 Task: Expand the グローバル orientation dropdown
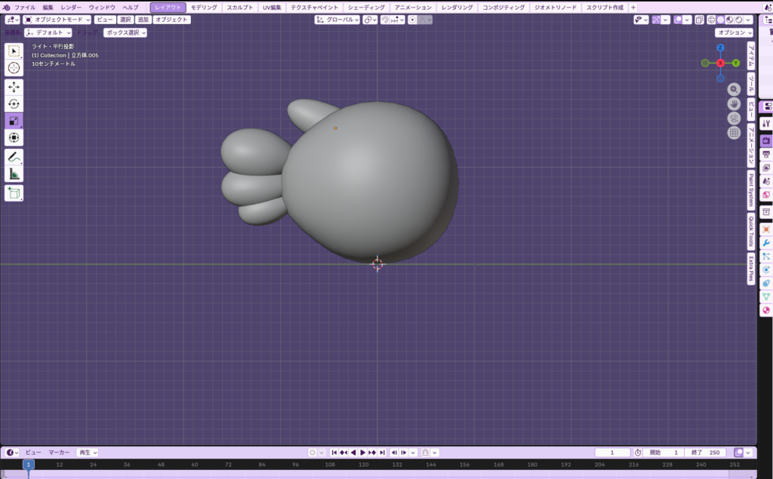[337, 20]
